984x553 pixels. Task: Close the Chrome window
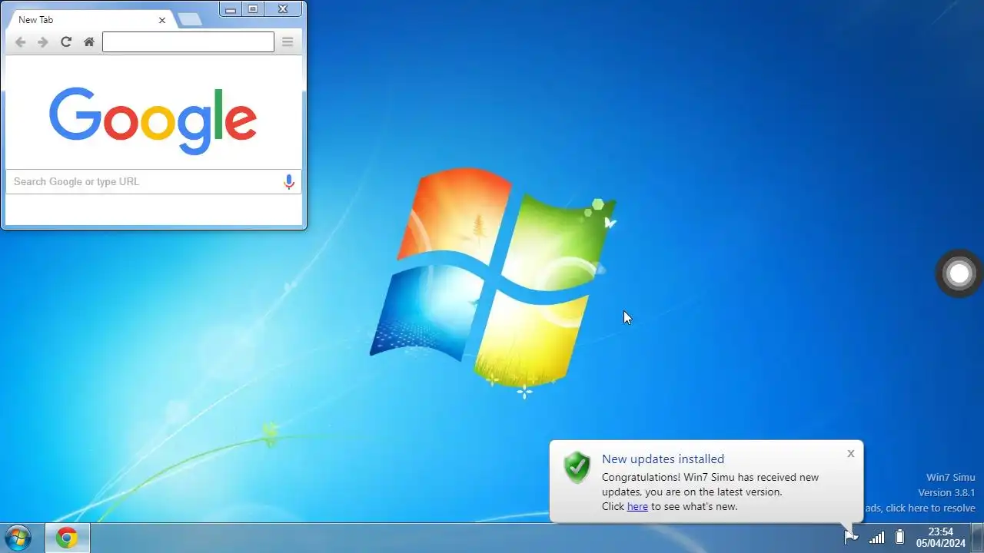coord(283,9)
